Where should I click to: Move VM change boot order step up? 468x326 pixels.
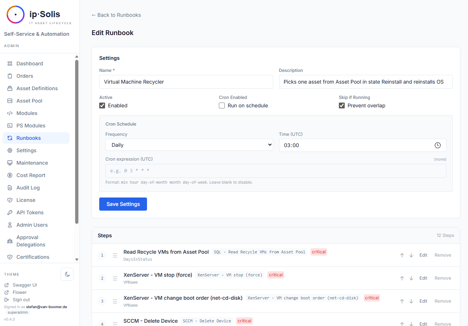[402, 301]
